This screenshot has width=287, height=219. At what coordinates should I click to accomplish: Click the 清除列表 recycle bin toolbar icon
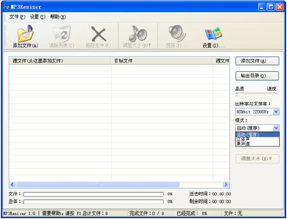(x=62, y=34)
